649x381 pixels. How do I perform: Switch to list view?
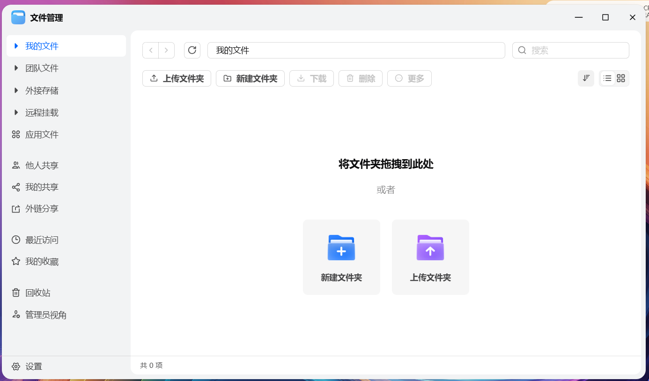click(607, 78)
